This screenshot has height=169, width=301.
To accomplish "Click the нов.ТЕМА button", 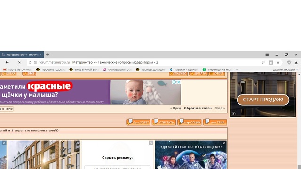I will [215, 122].
